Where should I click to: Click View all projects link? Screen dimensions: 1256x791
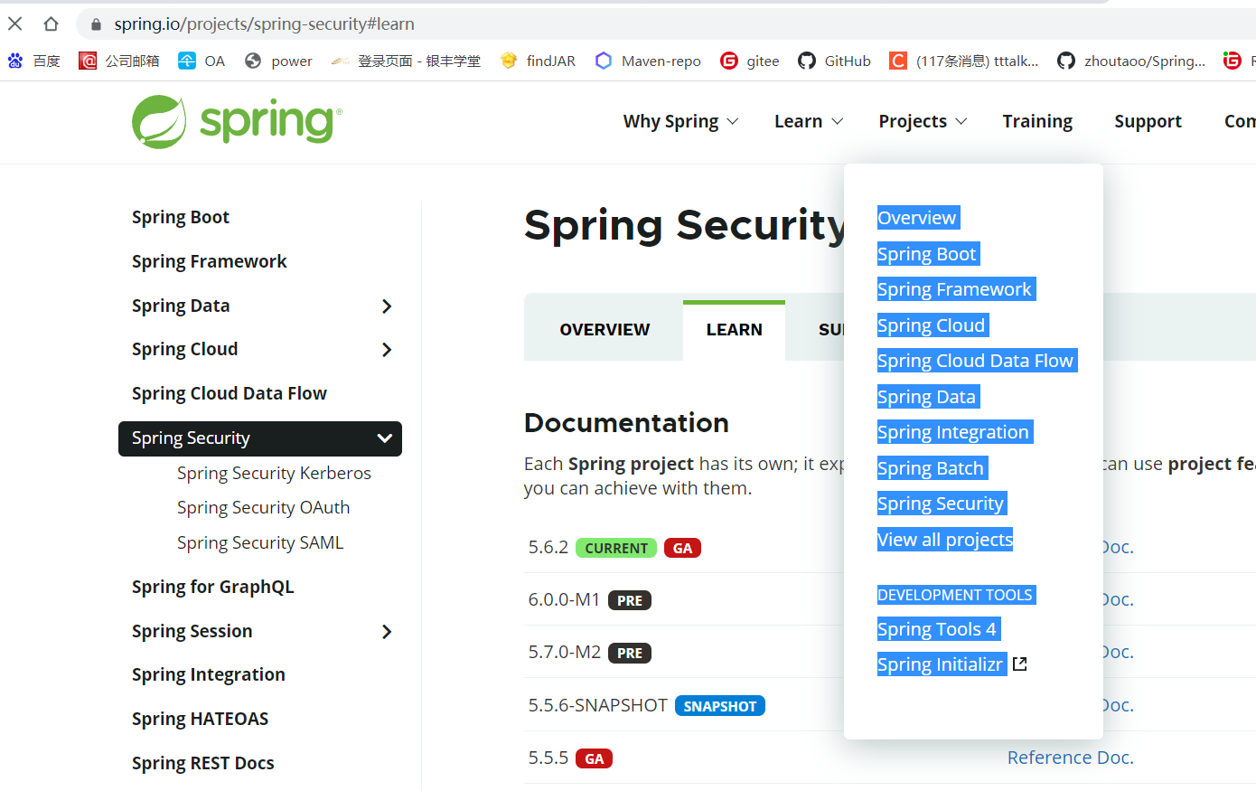[x=945, y=540]
